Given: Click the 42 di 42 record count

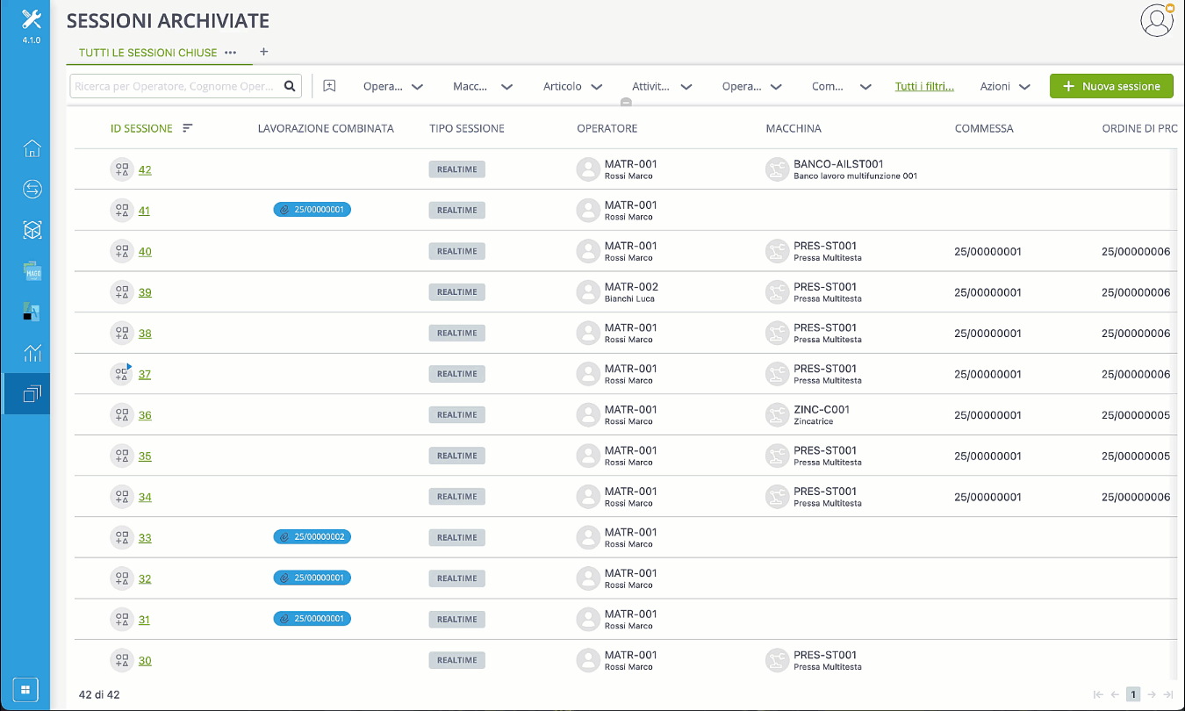Looking at the screenshot, I should coord(99,694).
